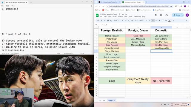Image resolution: width=191 pixels, height=107 pixels.
Task: Open the Notepad View menu
Action: point(13,6)
